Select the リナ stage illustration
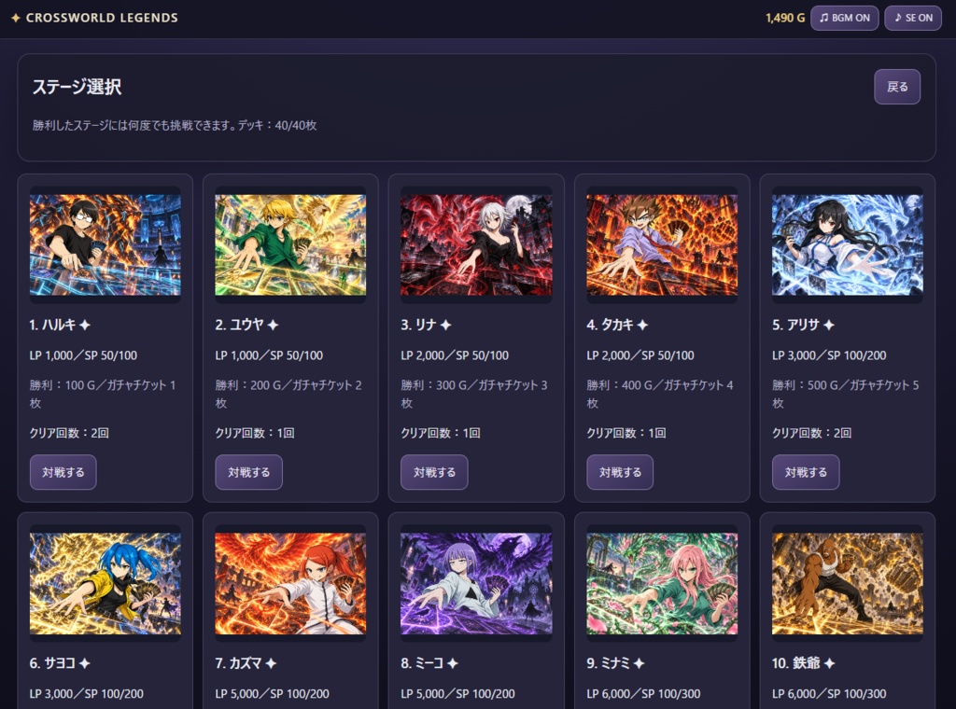The width and height of the screenshot is (956, 709). coord(476,244)
